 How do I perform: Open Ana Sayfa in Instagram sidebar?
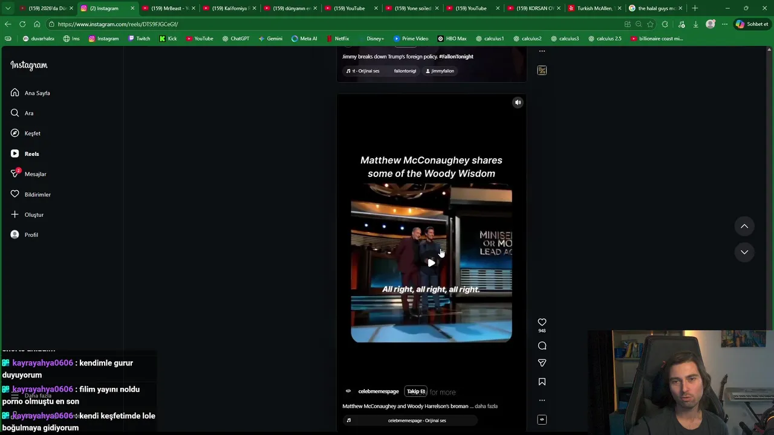(30, 93)
